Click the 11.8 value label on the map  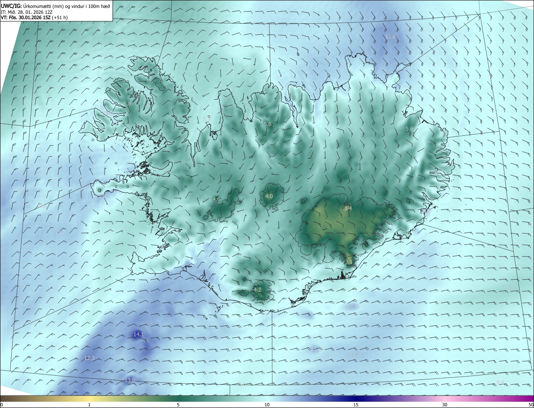(x=390, y=37)
